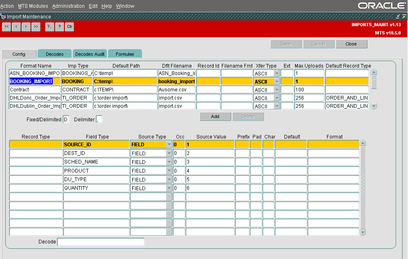The image size is (408, 259).
Task: Click the Add button
Action: click(215, 116)
